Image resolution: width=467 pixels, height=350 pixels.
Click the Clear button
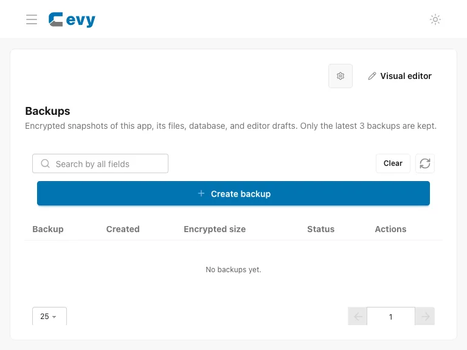(x=393, y=163)
